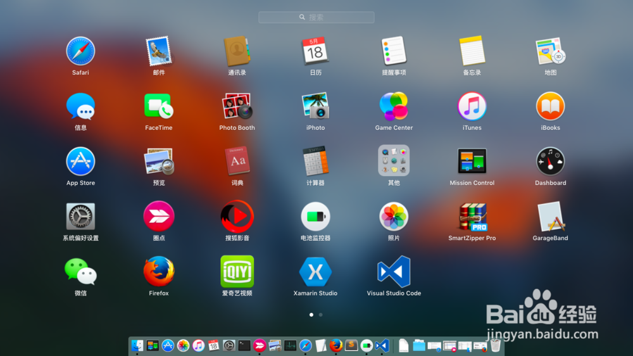This screenshot has height=356, width=633.
Task: Open App Store from the Dock
Action: coord(168,345)
